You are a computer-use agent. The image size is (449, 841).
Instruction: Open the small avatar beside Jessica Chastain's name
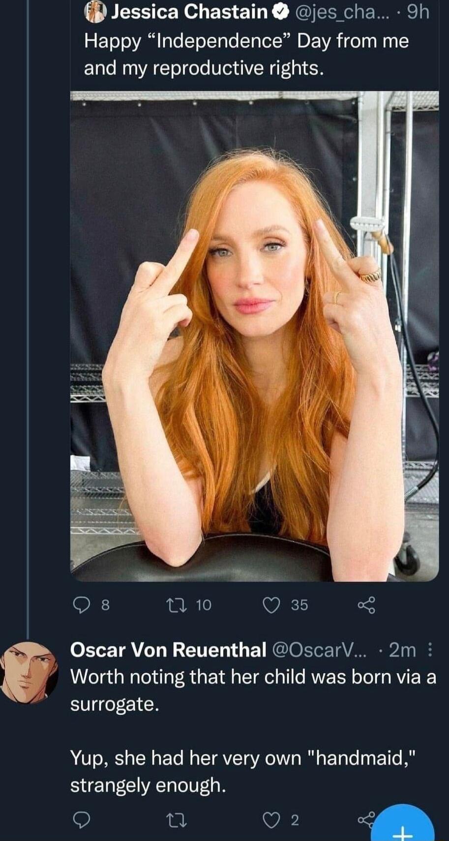point(95,12)
